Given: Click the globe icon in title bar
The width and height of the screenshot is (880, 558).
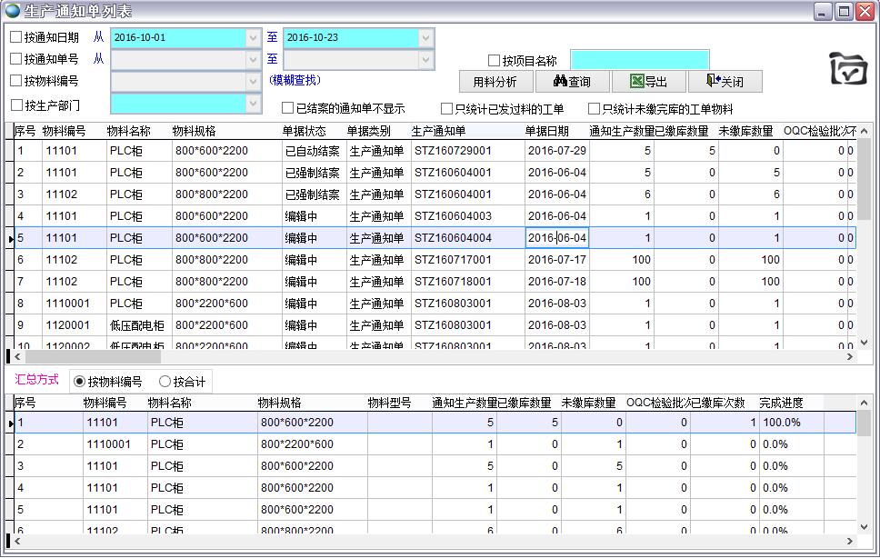Looking at the screenshot, I should (12, 11).
